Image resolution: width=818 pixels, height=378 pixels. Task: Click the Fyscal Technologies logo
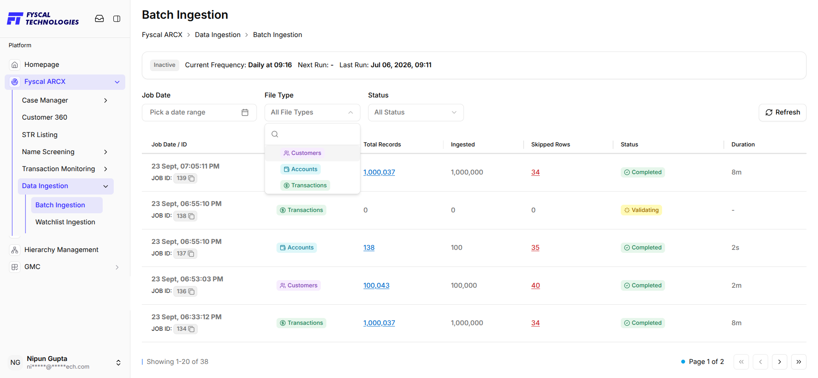tap(43, 19)
